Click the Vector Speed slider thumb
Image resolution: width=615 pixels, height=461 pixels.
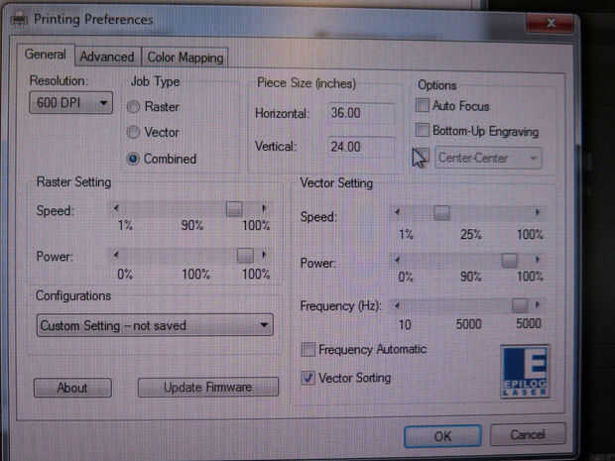point(441,213)
